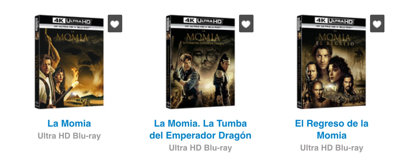The height and width of the screenshot is (161, 401).
Task: Go to El Regreso de la Momia link
Action: 331,130
